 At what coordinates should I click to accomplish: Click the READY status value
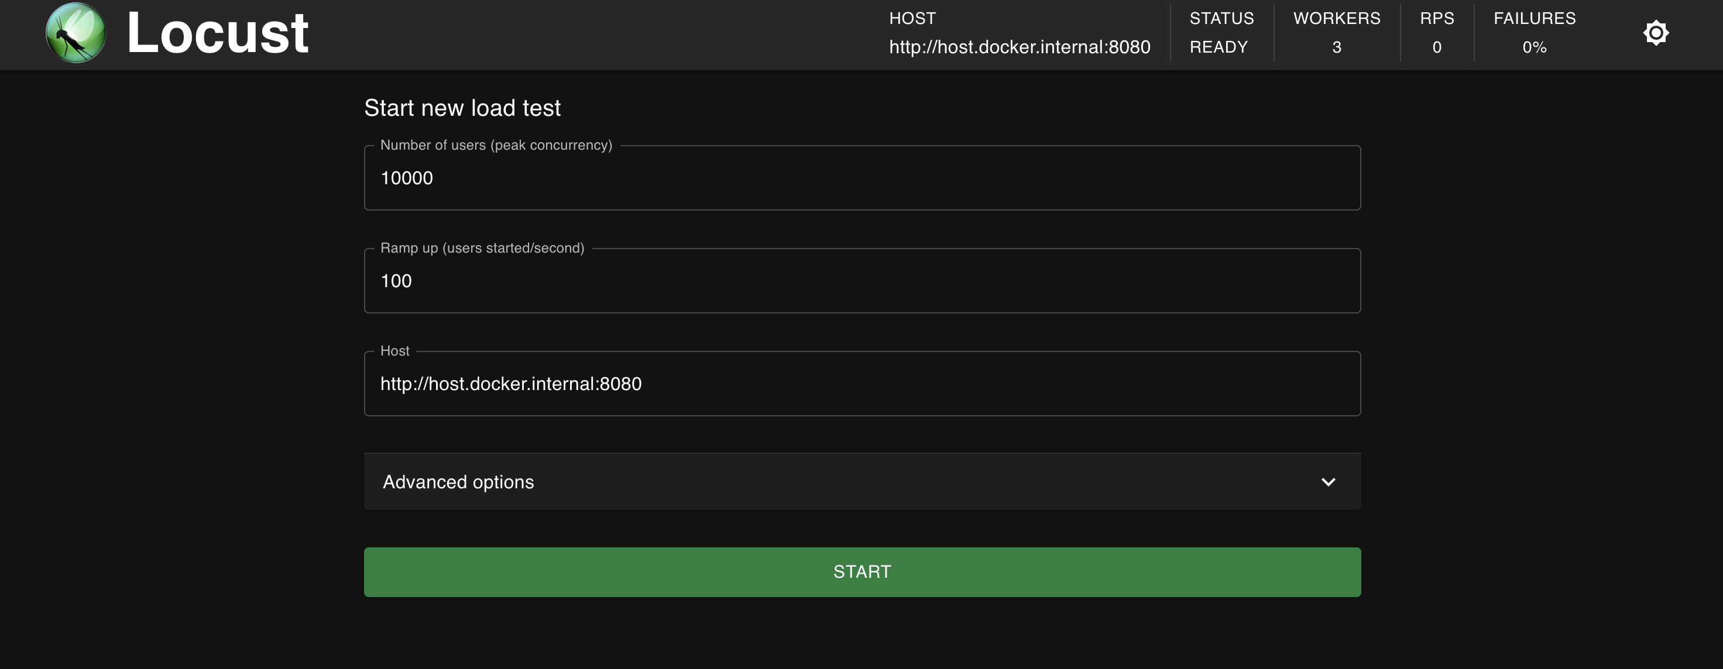(1218, 47)
